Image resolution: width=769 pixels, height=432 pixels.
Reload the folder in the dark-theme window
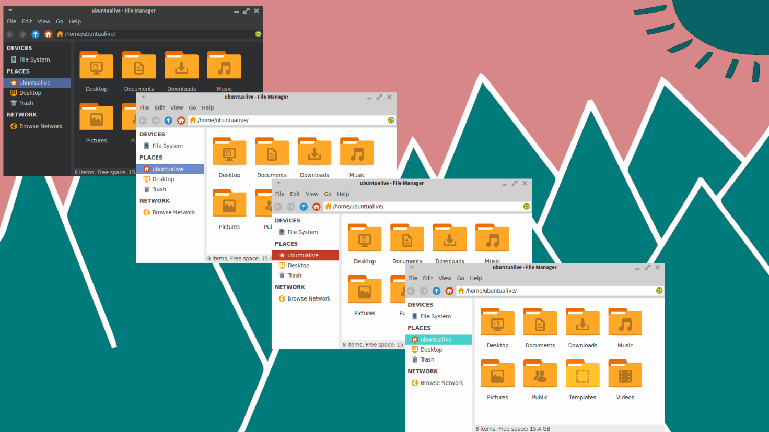[x=258, y=34]
